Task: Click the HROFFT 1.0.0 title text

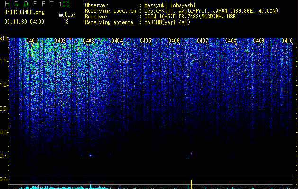Action: pyautogui.click(x=37, y=4)
